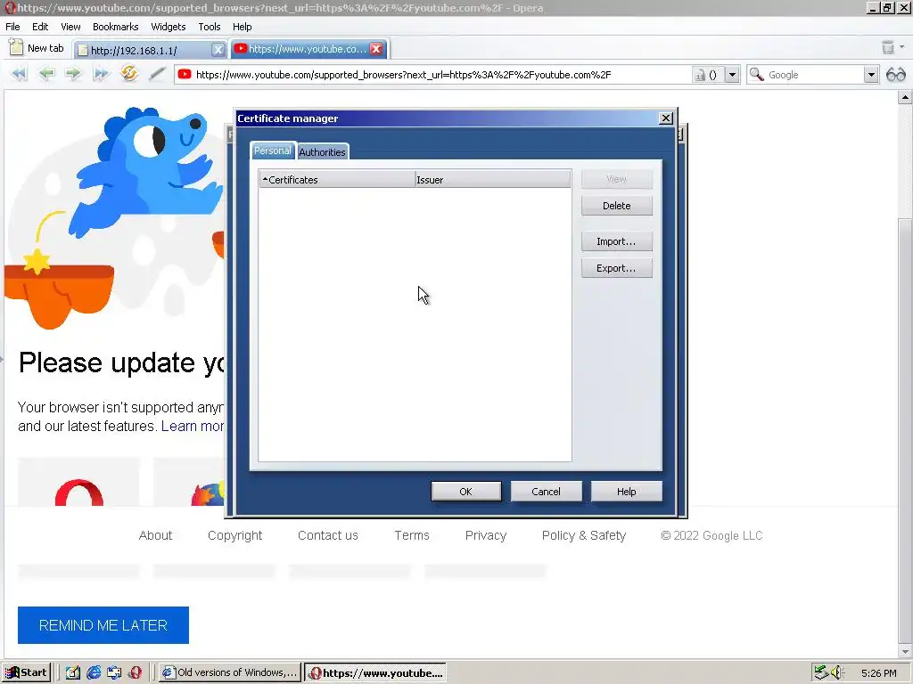
Task: Open the closed tabs trash icon
Action: click(x=888, y=47)
